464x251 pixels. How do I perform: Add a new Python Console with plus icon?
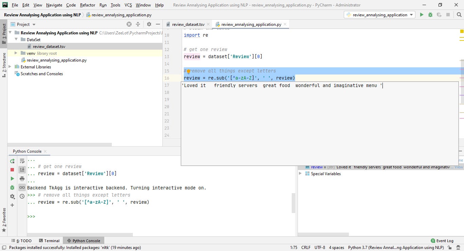[x=12, y=205]
